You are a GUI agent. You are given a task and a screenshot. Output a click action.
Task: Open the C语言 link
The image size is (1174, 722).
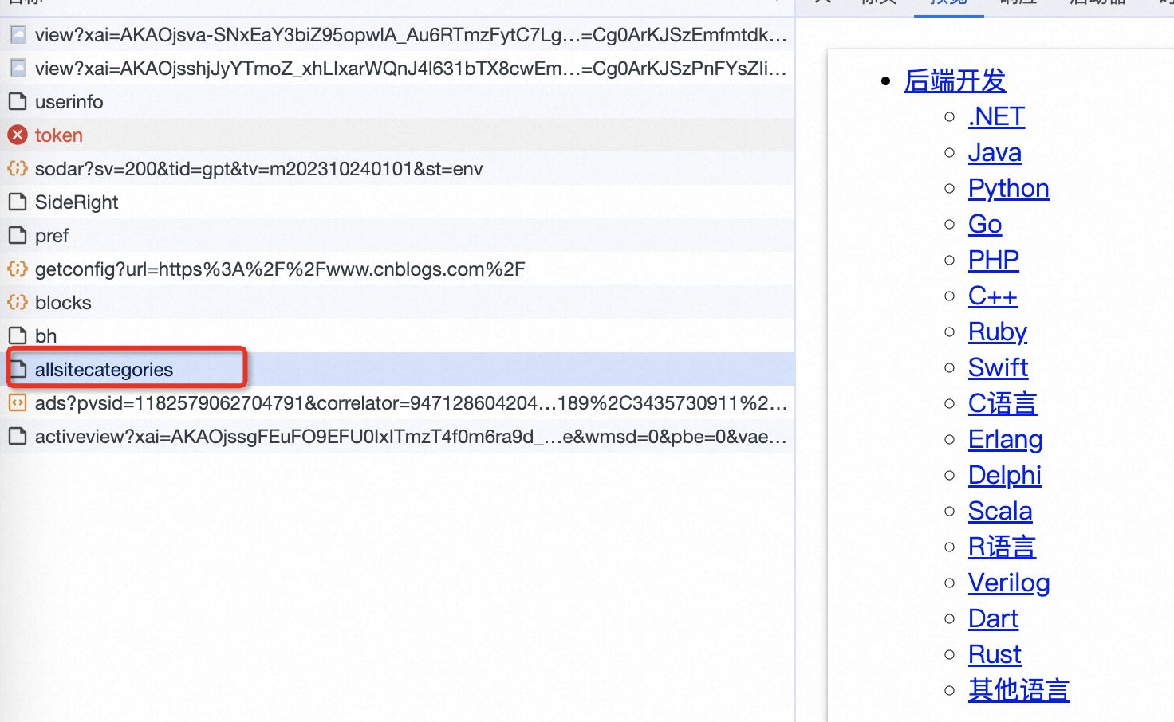coord(1002,403)
